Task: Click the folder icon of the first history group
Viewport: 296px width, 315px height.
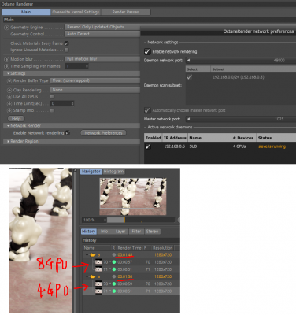Action: (92, 254)
